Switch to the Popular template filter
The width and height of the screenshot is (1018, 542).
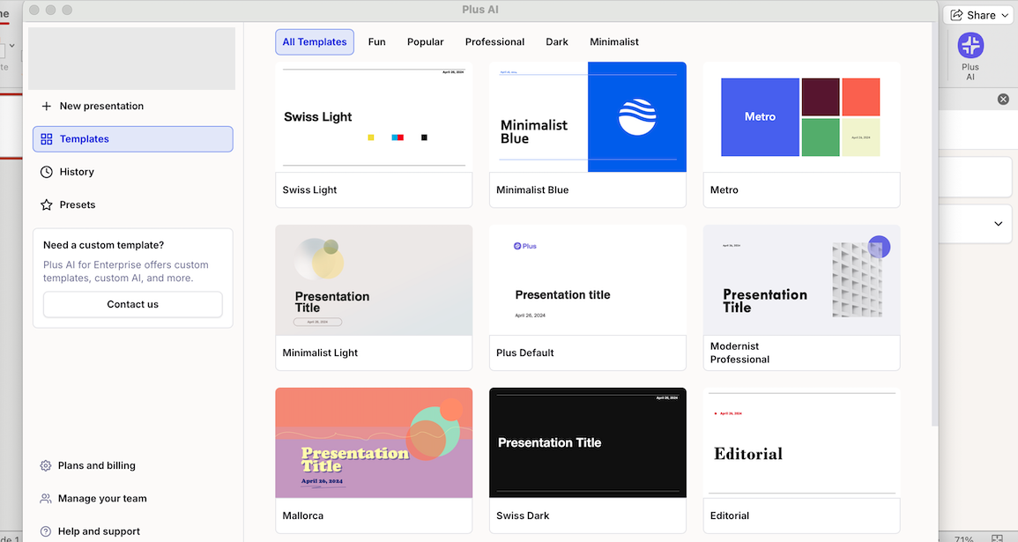pos(425,41)
